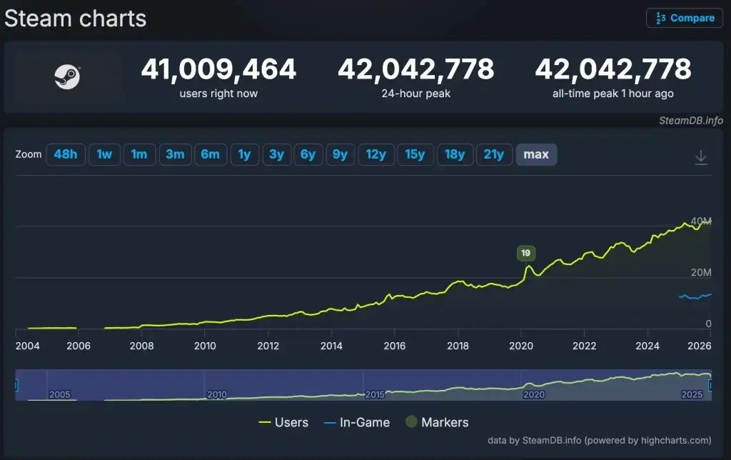Choose the 3y zoom option

pyautogui.click(x=276, y=154)
